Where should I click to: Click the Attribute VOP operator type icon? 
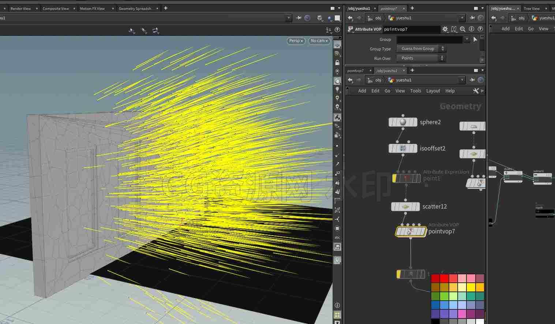coord(350,29)
